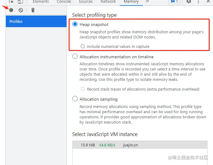Viewport: 213px width, 165px height.
Task: Click the trash collect garbage icon
Action: (x=33, y=10)
